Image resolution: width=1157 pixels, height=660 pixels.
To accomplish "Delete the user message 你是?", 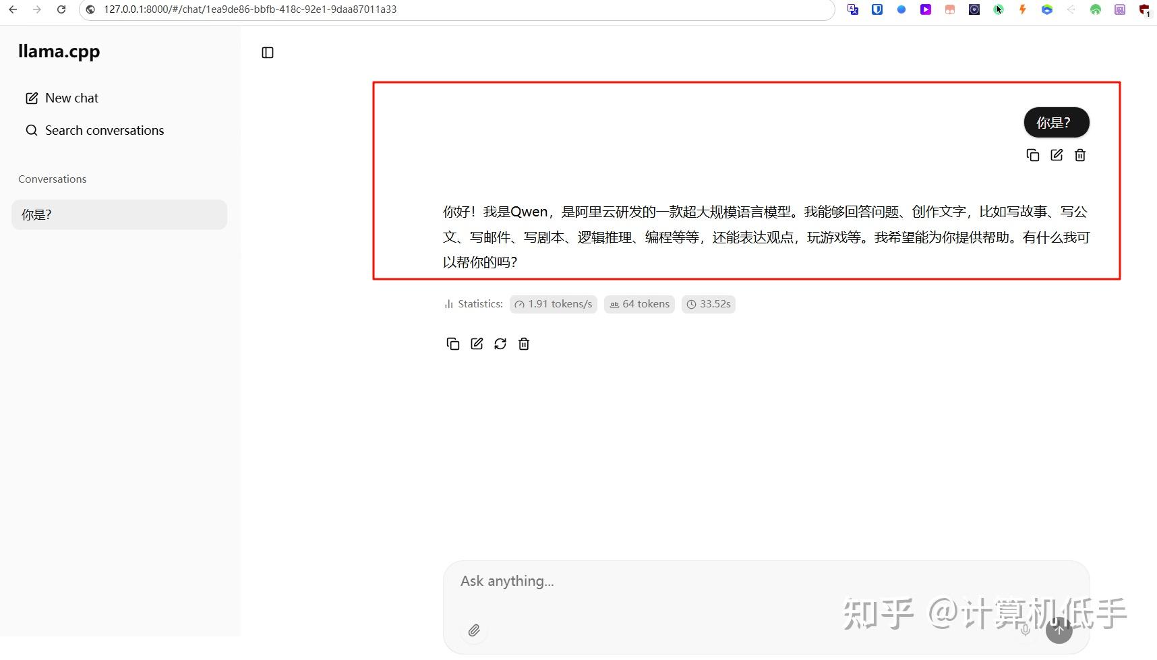I will point(1079,155).
